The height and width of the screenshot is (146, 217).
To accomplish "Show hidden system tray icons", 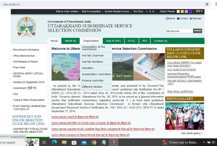I will (x=204, y=142).
